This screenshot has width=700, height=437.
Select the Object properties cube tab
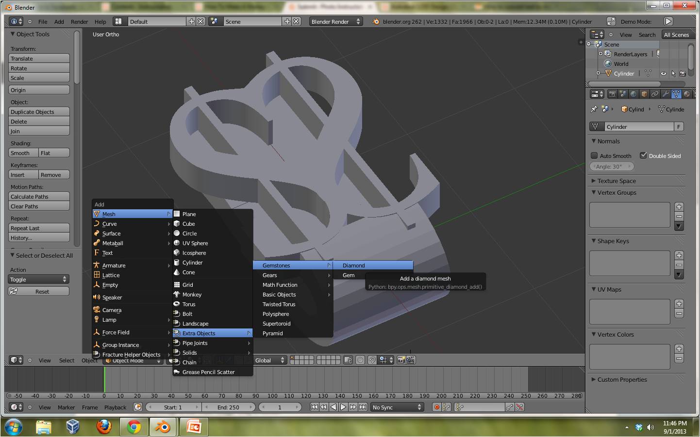(x=644, y=94)
